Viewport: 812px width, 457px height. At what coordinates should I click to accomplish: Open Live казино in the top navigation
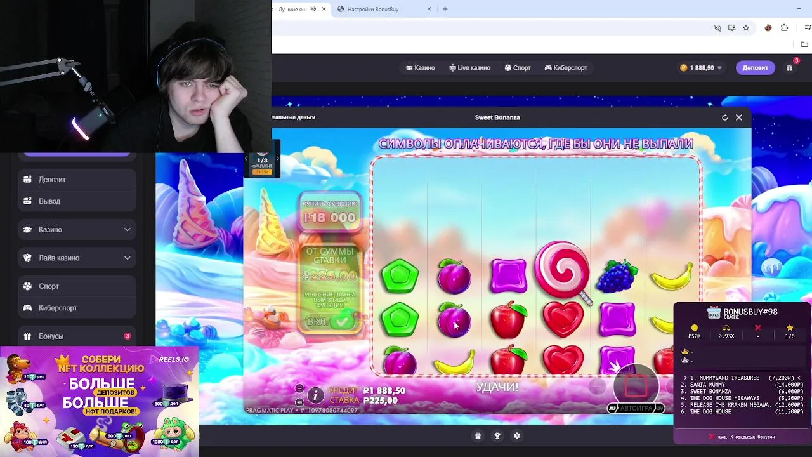[470, 68]
